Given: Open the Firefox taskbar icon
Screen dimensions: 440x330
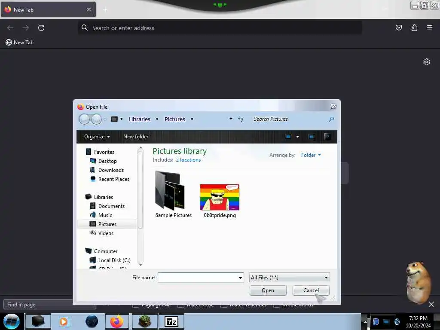Looking at the screenshot, I should coord(117,321).
